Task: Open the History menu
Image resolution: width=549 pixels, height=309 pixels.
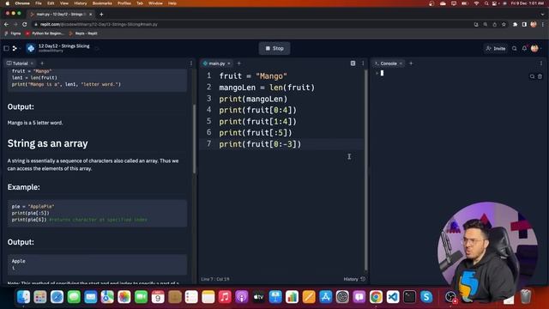Action: point(81,3)
